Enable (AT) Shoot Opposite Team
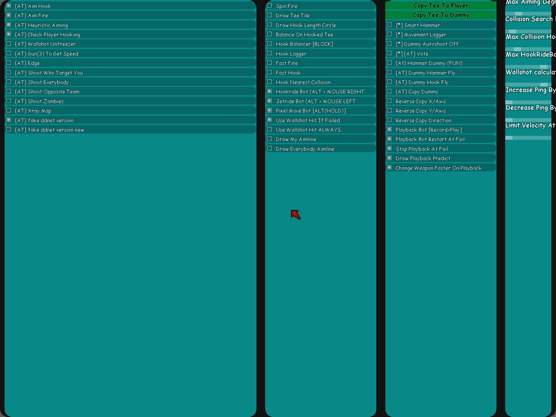Screen dimensions: 556x417 (x=8, y=91)
